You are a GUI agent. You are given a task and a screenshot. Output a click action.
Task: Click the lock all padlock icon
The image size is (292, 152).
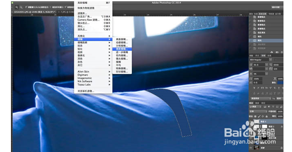pyautogui.click(x=266, y=116)
